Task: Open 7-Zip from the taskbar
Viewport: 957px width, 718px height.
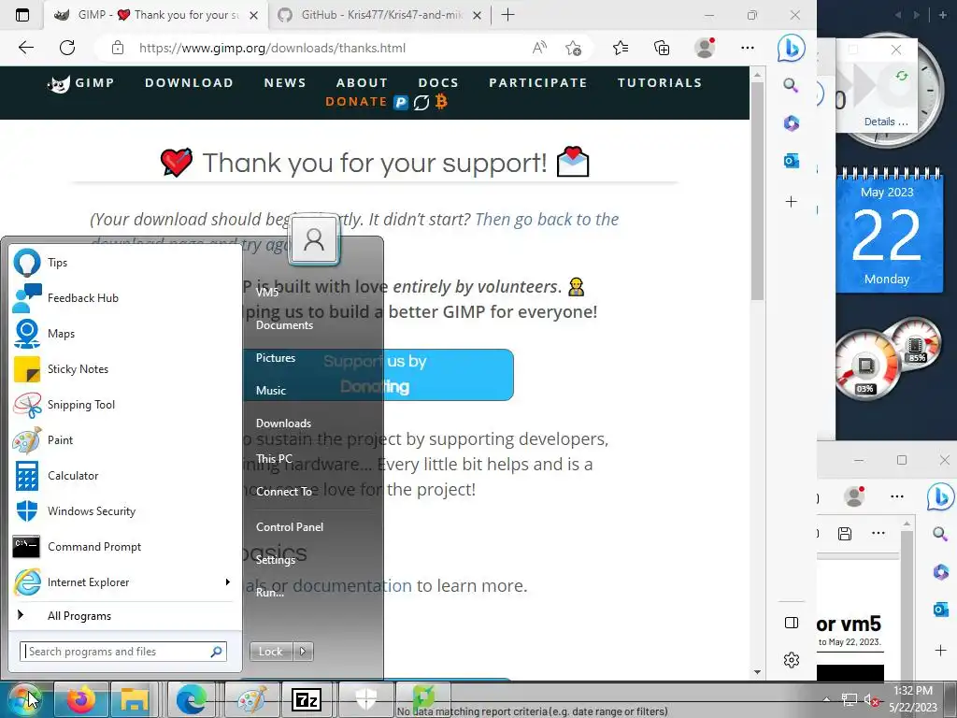Action: 307,699
